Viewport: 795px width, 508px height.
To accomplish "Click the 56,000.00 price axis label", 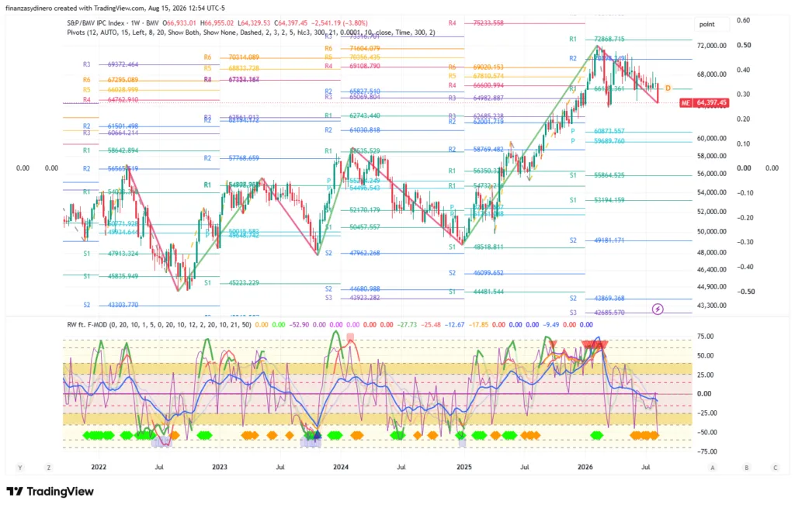I will point(712,174).
